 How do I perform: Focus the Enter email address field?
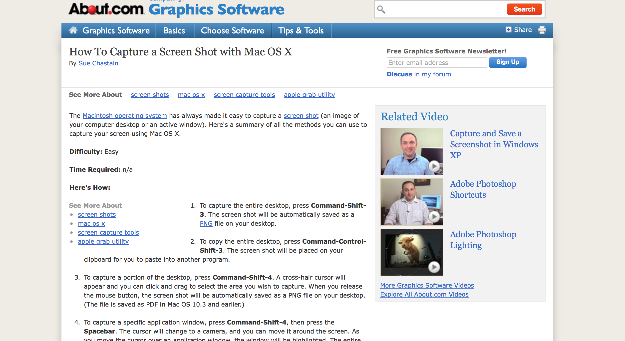[436, 63]
